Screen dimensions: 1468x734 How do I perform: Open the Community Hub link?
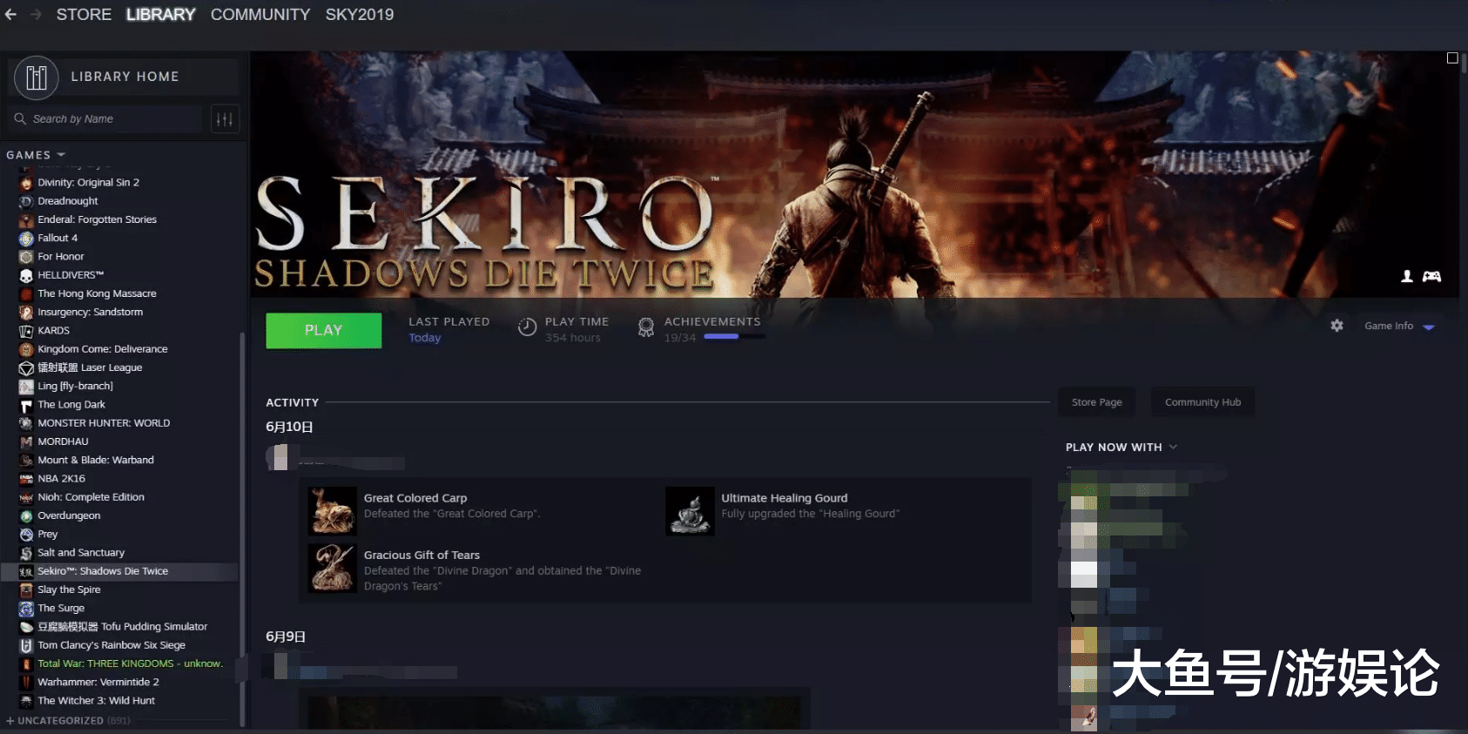click(1202, 402)
